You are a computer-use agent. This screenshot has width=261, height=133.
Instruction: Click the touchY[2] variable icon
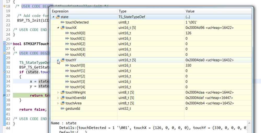tap(67, 76)
